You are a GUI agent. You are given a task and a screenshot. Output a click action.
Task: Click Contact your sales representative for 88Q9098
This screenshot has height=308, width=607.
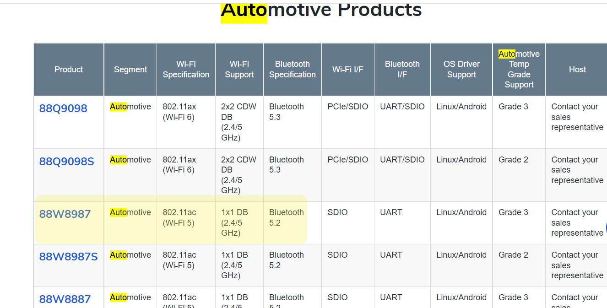point(575,117)
